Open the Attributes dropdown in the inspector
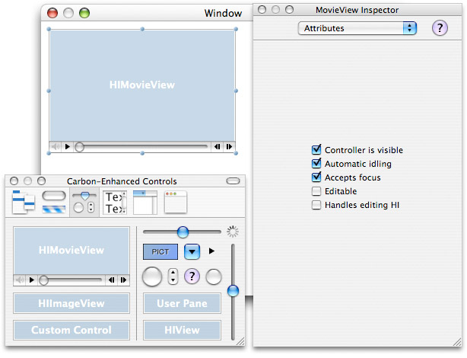 pos(357,28)
